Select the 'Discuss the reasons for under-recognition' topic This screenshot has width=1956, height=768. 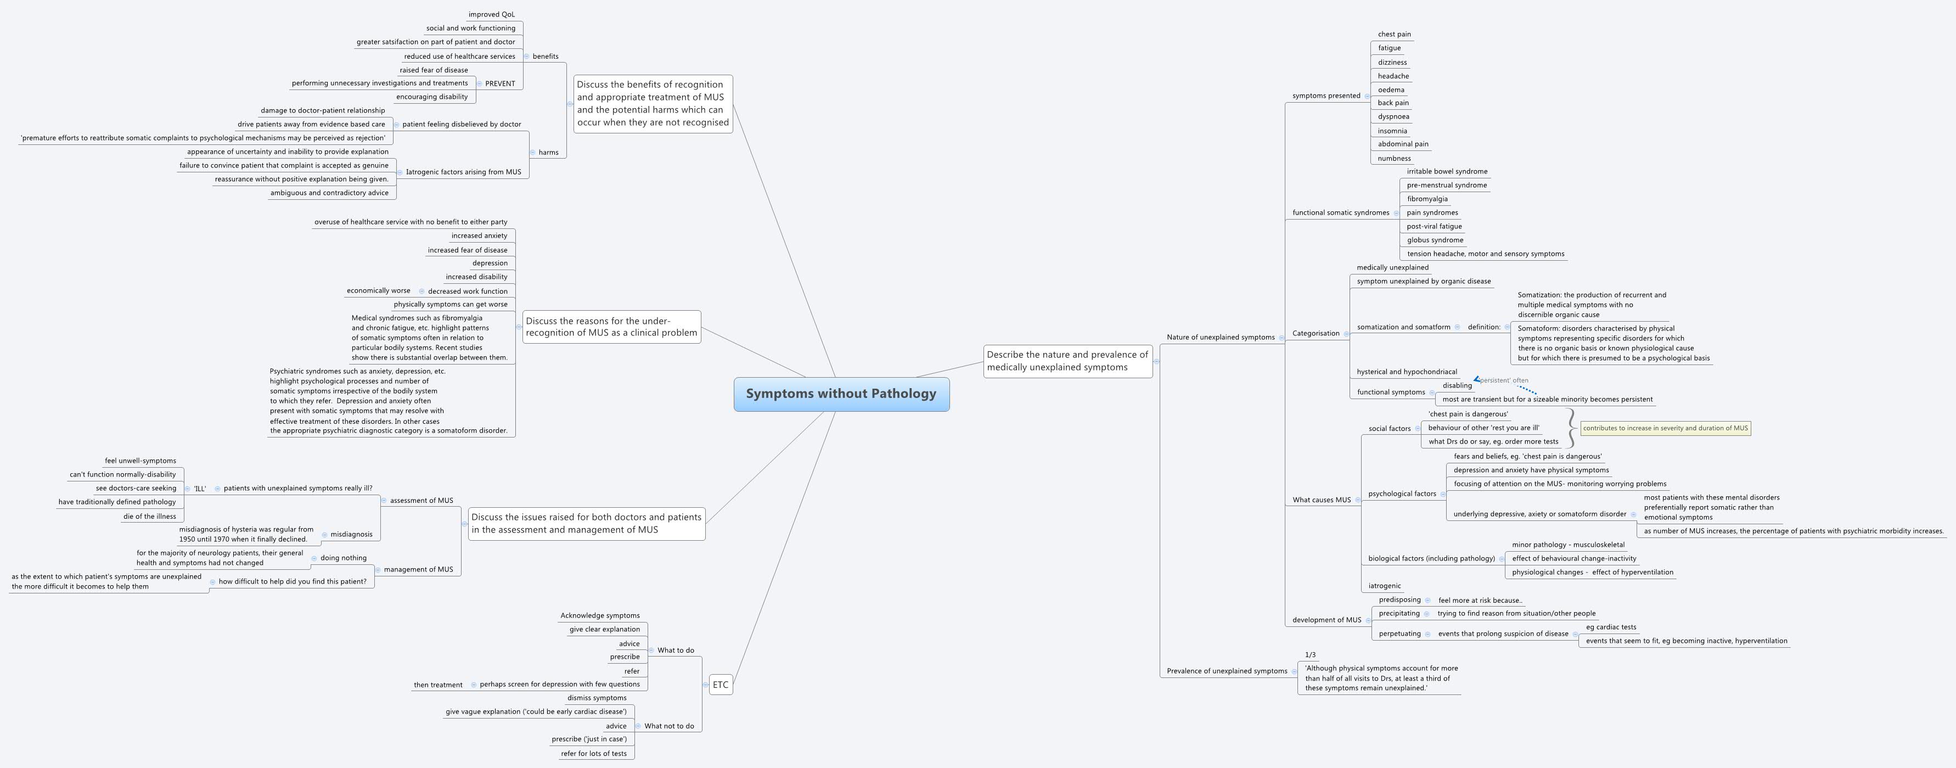(x=611, y=327)
